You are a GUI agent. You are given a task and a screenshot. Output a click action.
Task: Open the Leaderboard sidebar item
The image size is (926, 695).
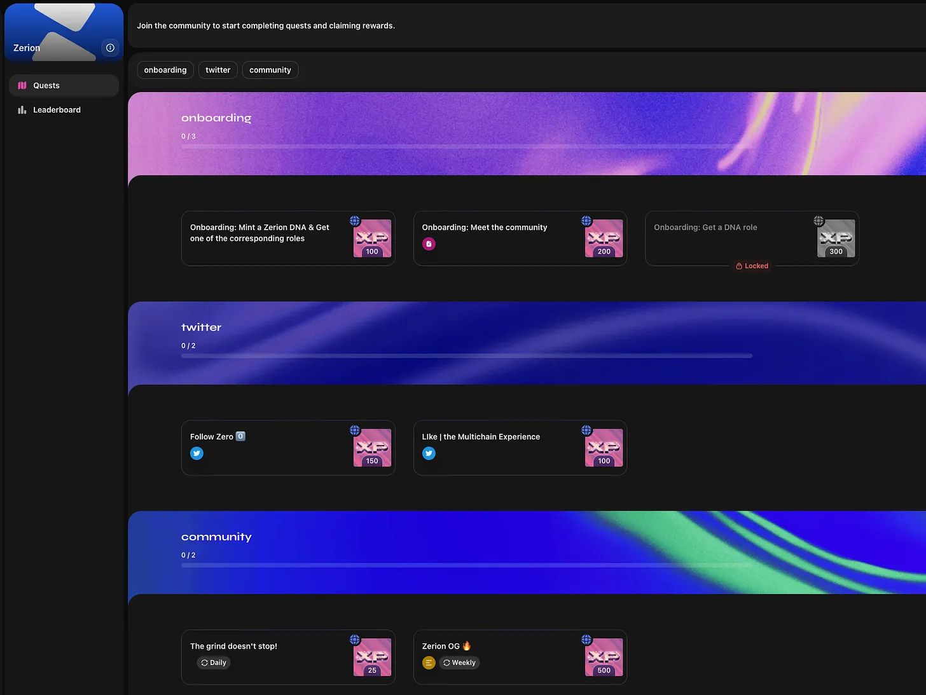64,110
